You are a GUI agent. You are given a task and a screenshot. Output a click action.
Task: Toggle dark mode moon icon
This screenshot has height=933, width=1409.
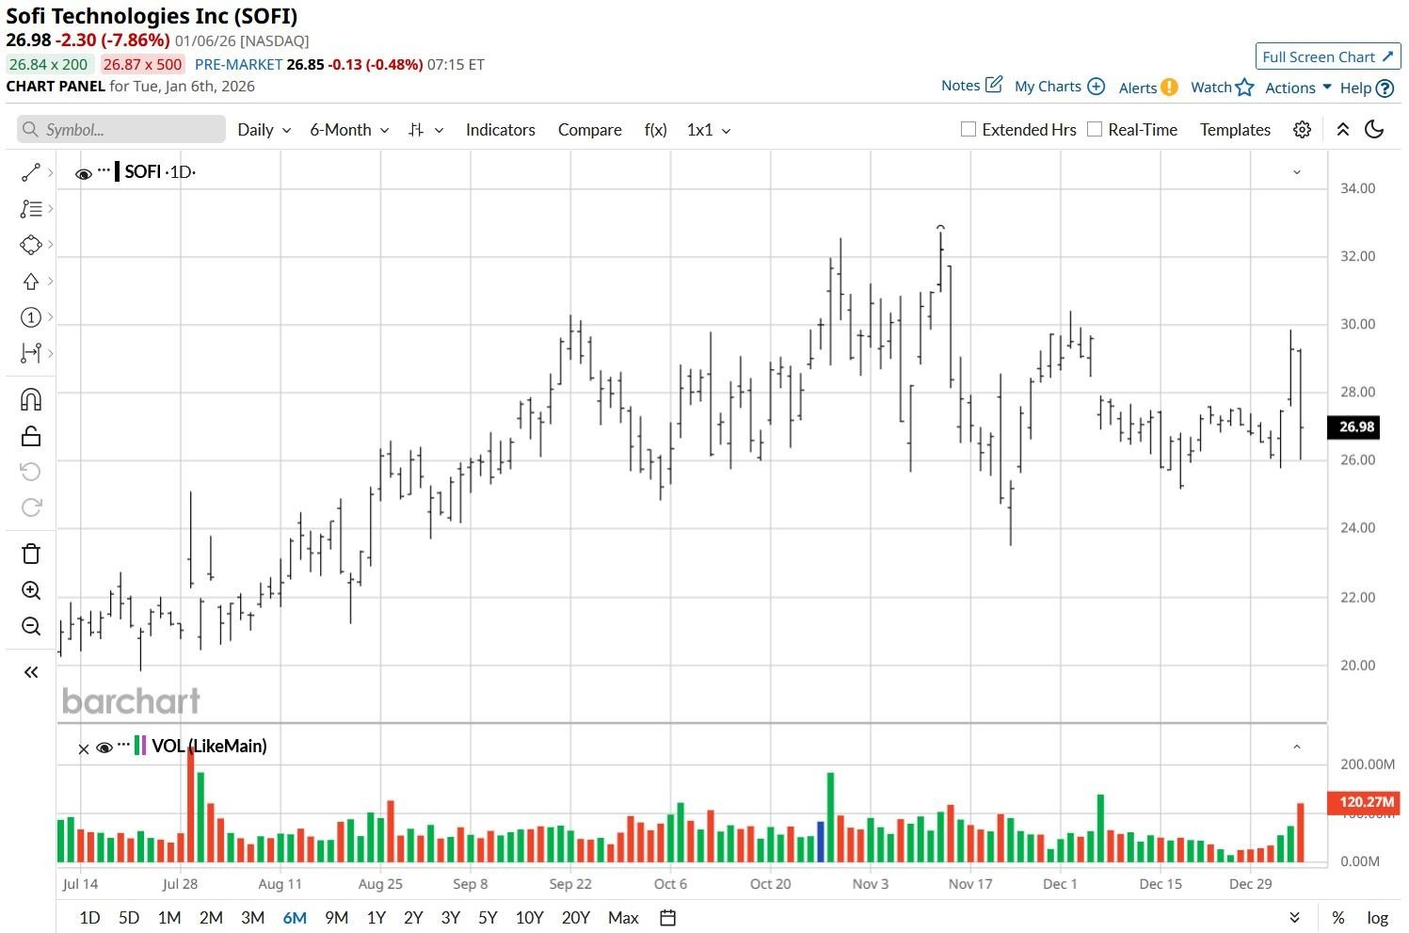tap(1374, 130)
